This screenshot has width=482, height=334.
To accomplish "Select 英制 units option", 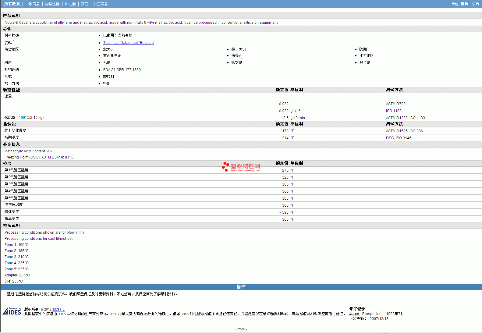I will (464, 4).
